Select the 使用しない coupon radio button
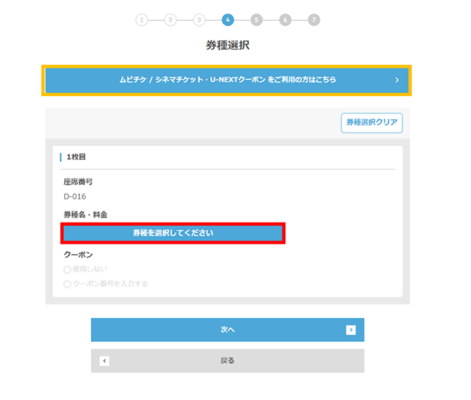 tap(67, 270)
